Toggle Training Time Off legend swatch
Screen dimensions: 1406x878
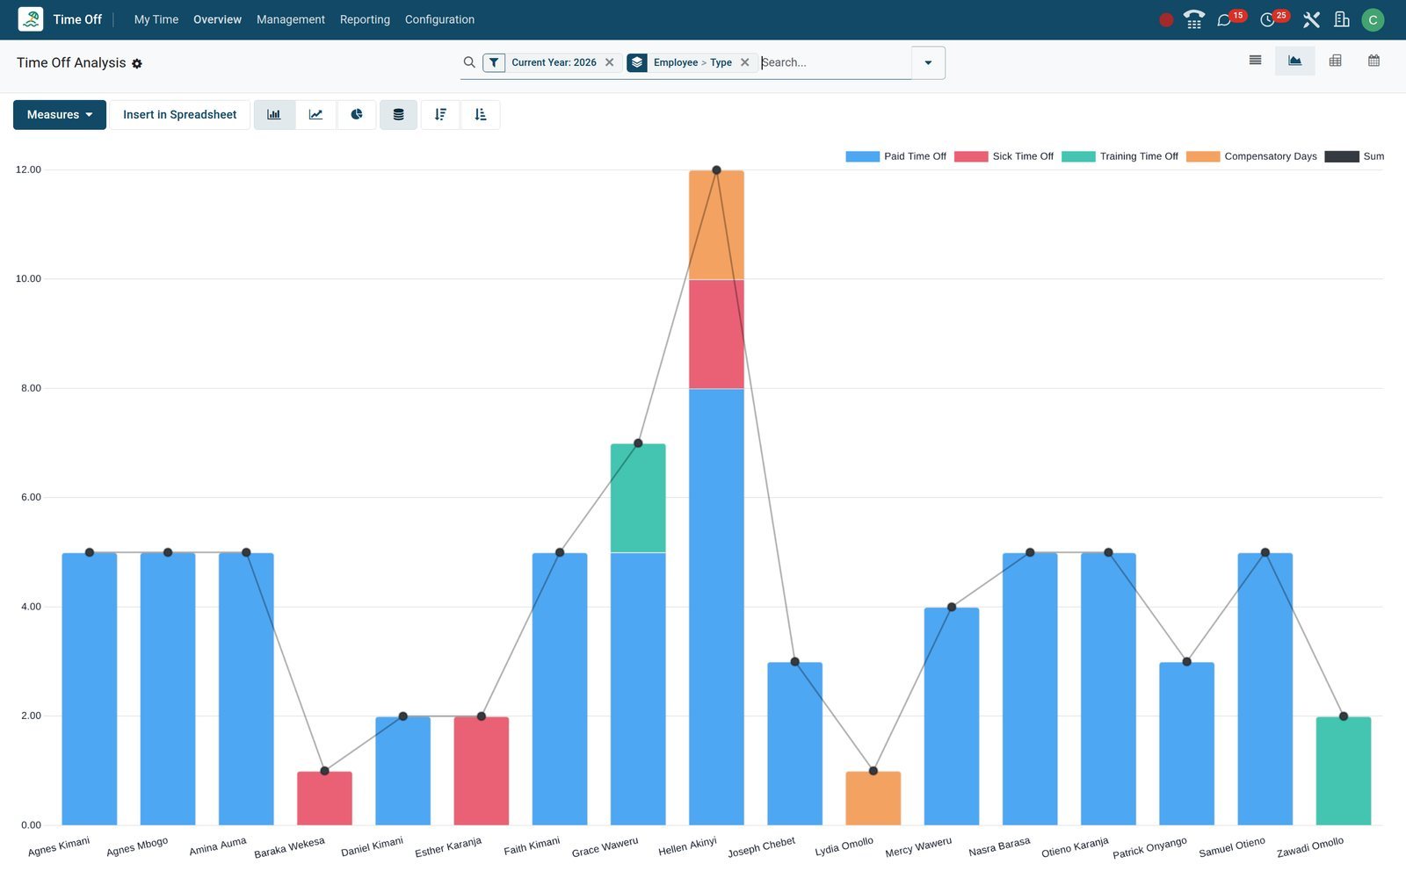(1078, 156)
